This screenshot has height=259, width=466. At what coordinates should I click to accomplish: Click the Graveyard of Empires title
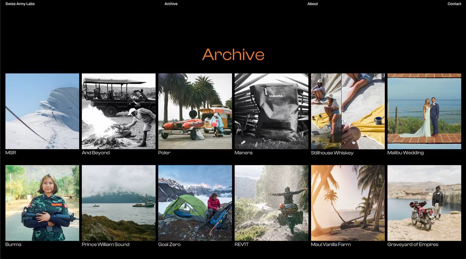(x=413, y=245)
